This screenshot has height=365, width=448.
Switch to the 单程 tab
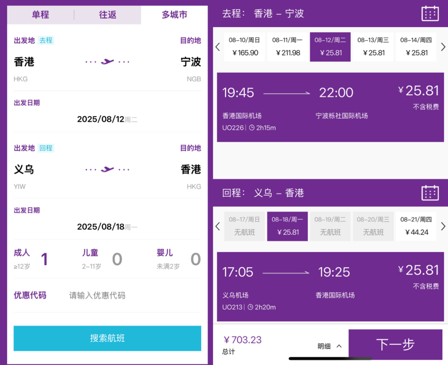pyautogui.click(x=40, y=15)
